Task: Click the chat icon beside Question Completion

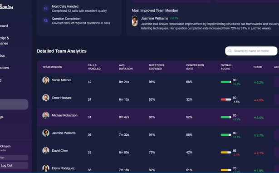Action: pyautogui.click(x=46, y=20)
